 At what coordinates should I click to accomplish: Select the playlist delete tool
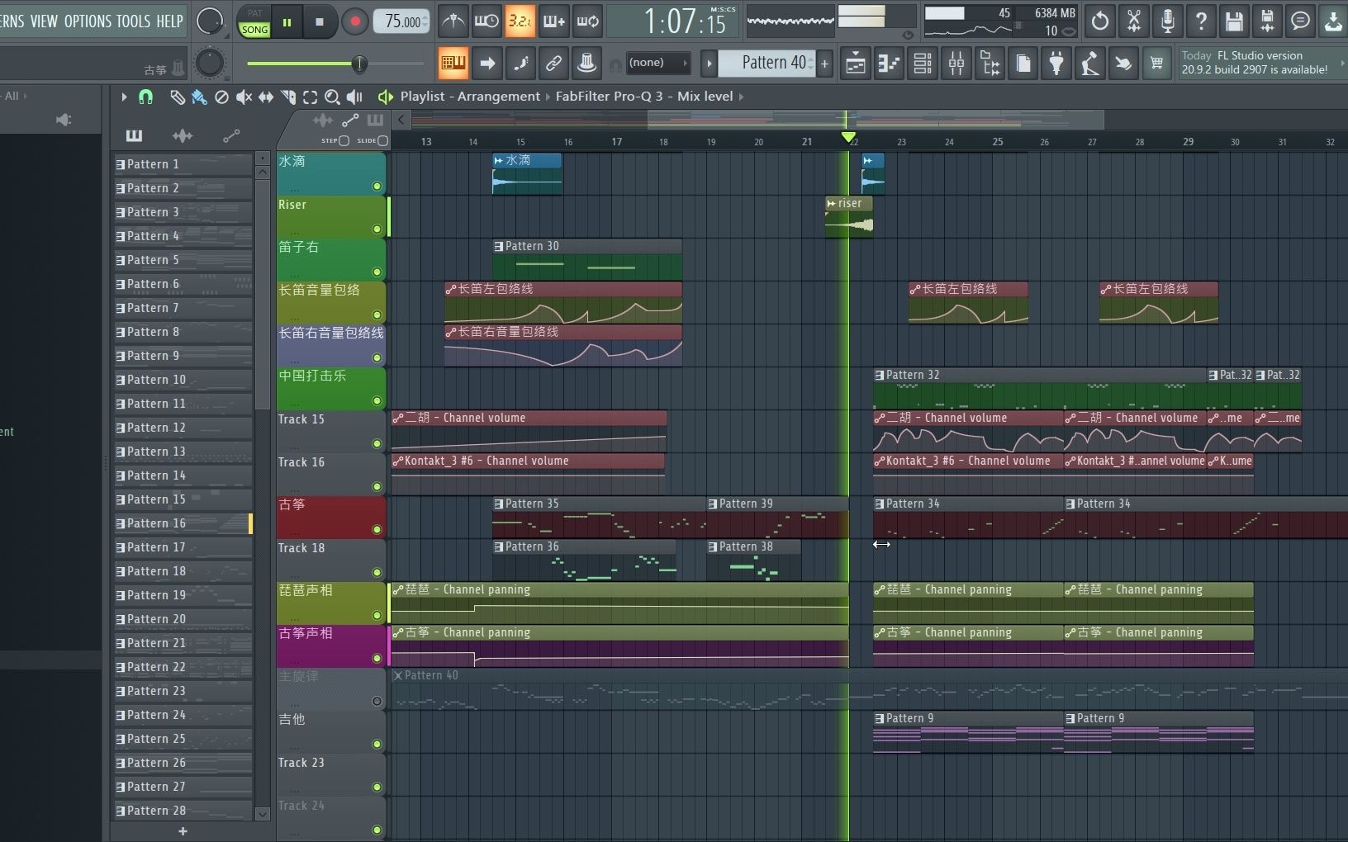(221, 97)
